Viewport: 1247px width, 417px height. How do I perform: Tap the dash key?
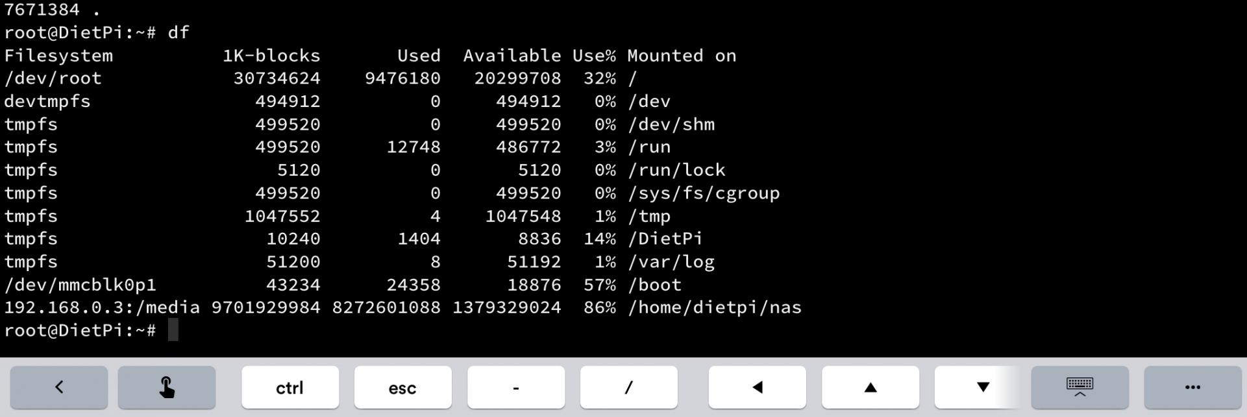515,387
